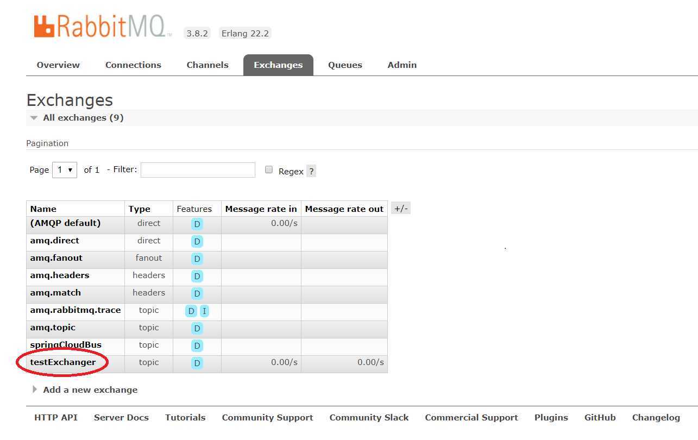The width and height of the screenshot is (698, 440).
Task: Click the RabbitMQ logo
Action: tap(103, 26)
